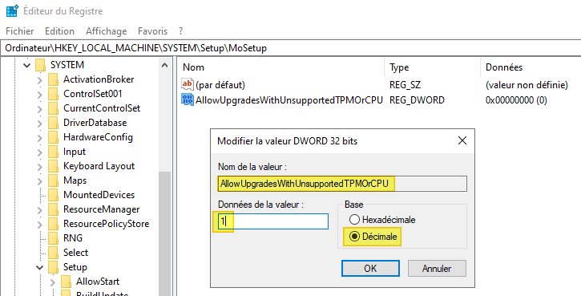
Task: Click the Annuler button
Action: point(437,268)
